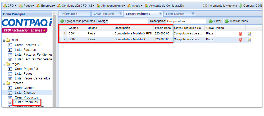The height and width of the screenshot is (116, 264).
Task: Click the Código filter input field
Action: pyautogui.click(x=128, y=21)
